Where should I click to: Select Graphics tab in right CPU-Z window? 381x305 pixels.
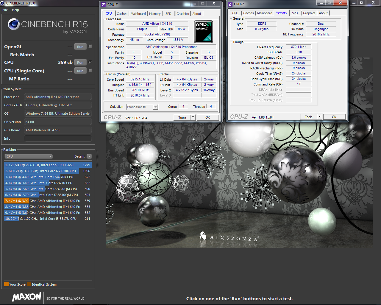tap(309, 13)
